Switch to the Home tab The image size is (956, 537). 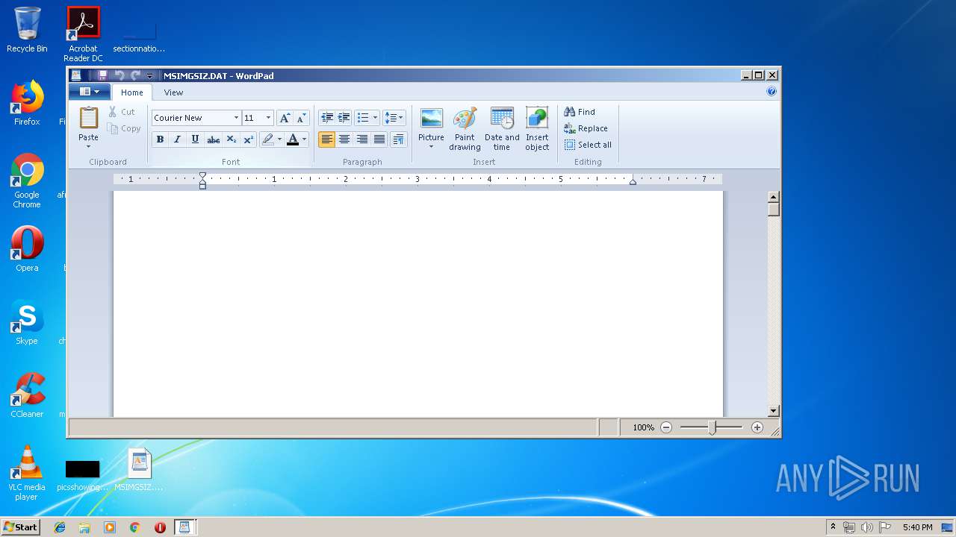[x=132, y=92]
